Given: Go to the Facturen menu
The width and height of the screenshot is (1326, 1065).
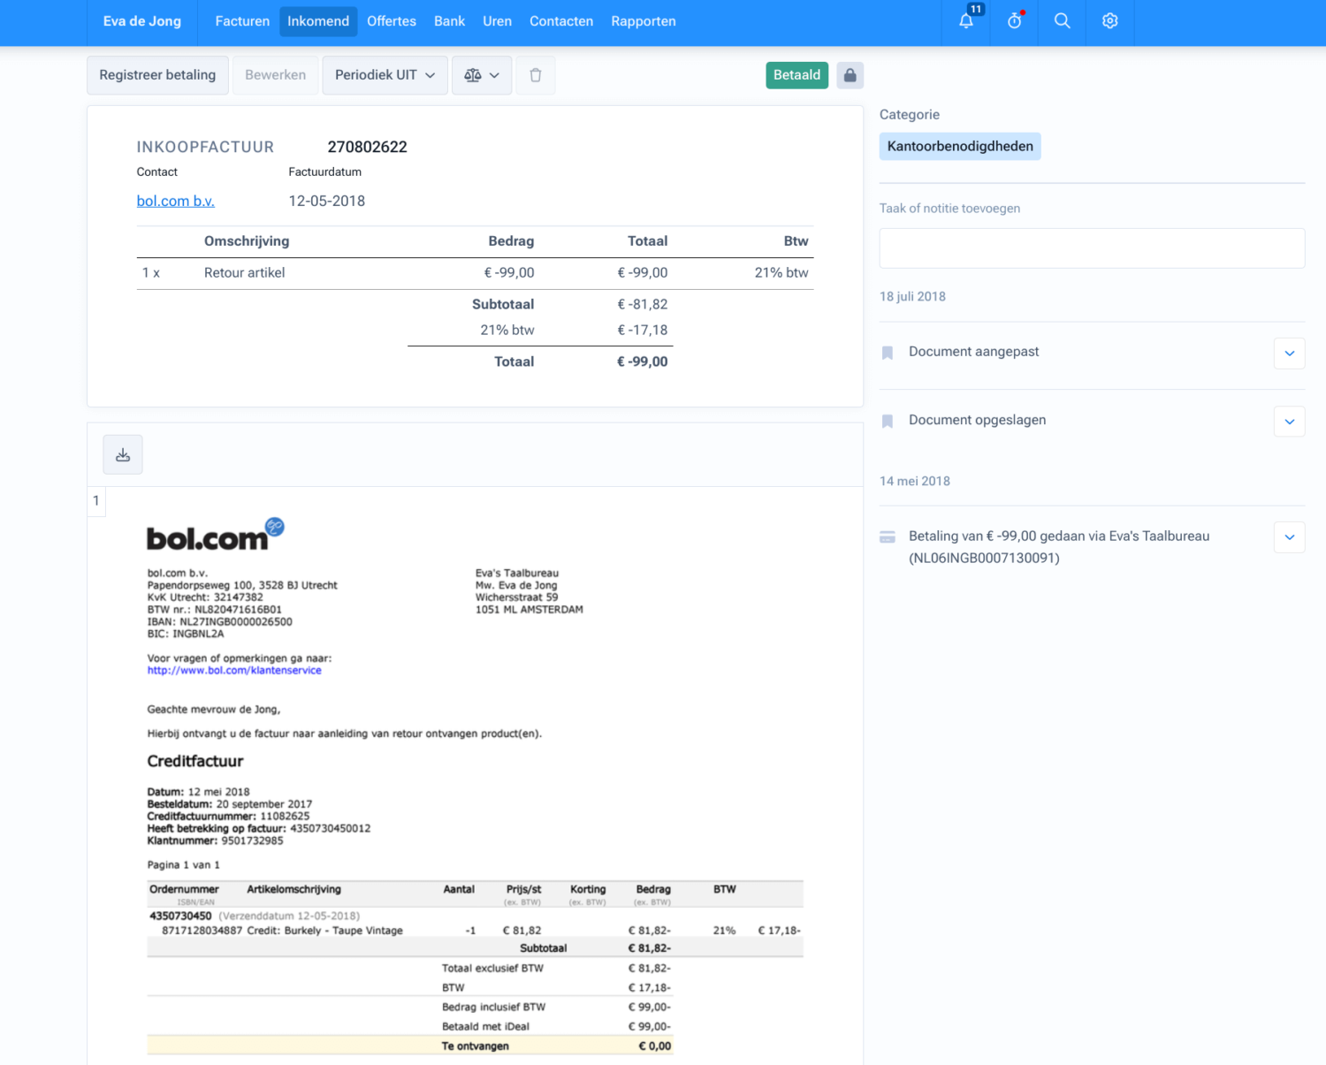Looking at the screenshot, I should [242, 21].
